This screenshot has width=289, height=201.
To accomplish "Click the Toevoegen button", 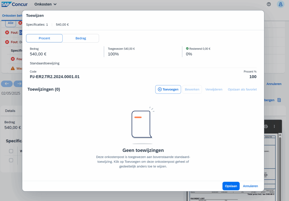I will pos(168,89).
